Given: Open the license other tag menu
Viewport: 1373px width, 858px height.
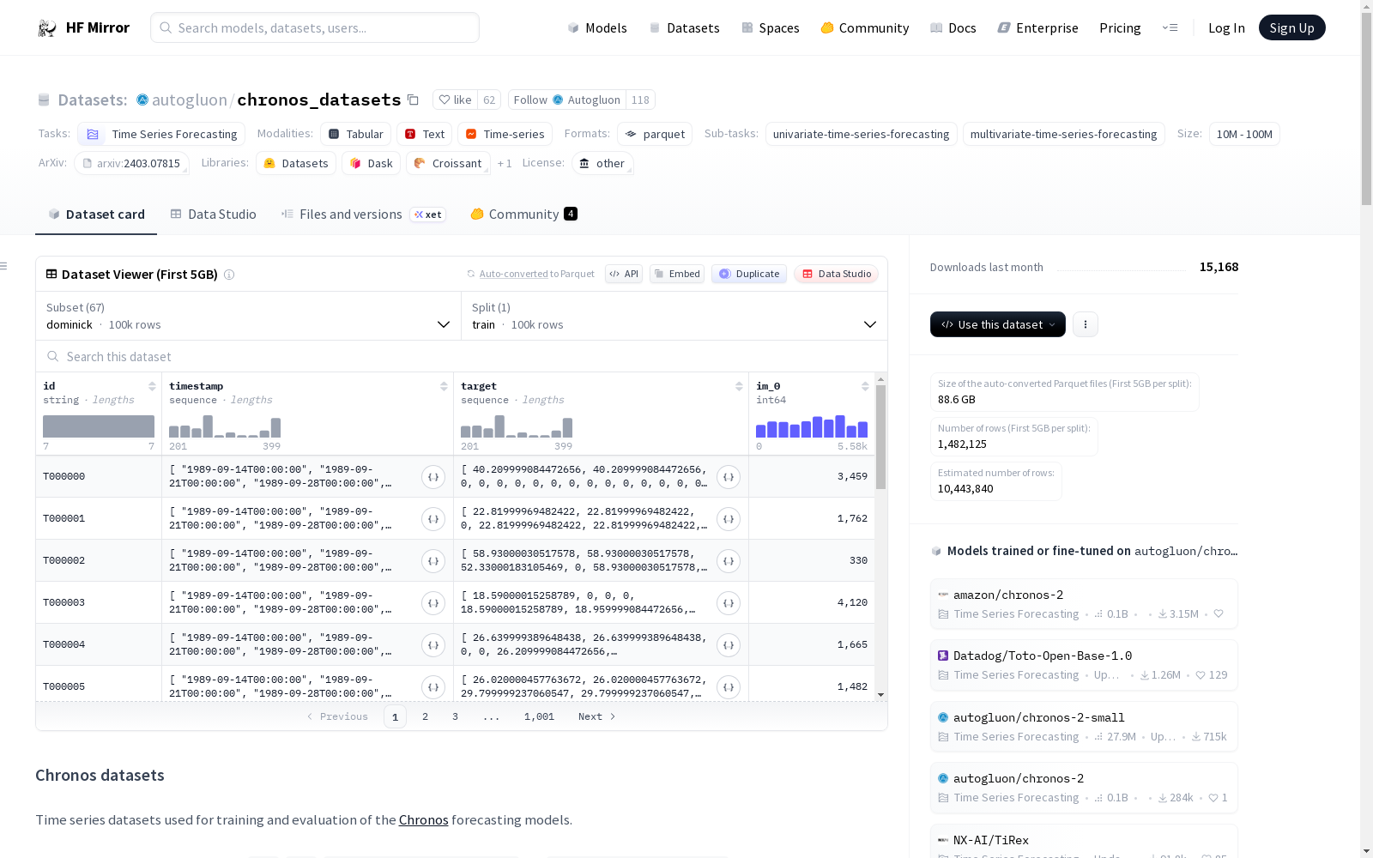Looking at the screenshot, I should click(602, 163).
